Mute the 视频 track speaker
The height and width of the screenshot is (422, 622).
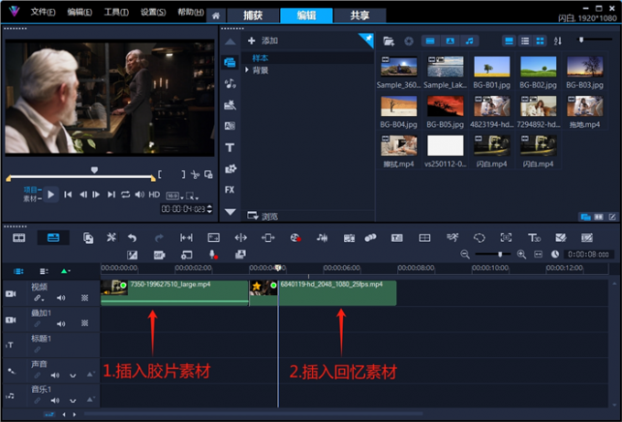tap(60, 298)
